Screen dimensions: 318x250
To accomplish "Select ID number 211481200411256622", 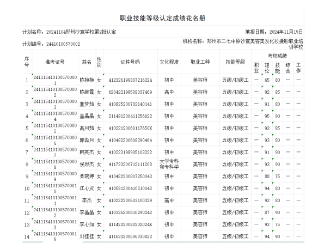I will point(130,116).
